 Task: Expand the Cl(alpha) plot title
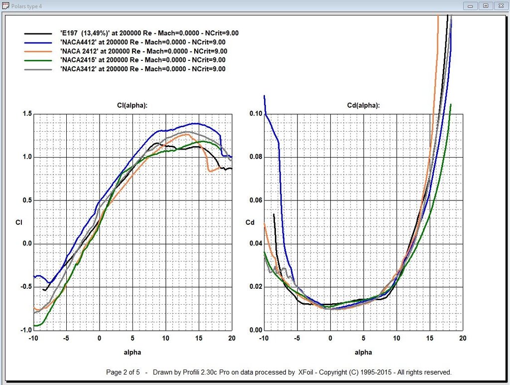(132, 105)
